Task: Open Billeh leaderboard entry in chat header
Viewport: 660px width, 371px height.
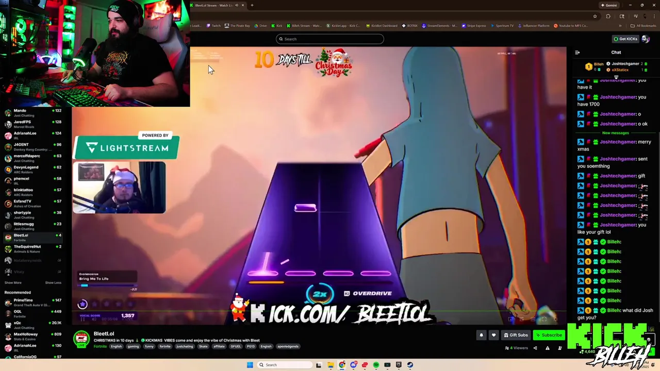Action: point(595,66)
